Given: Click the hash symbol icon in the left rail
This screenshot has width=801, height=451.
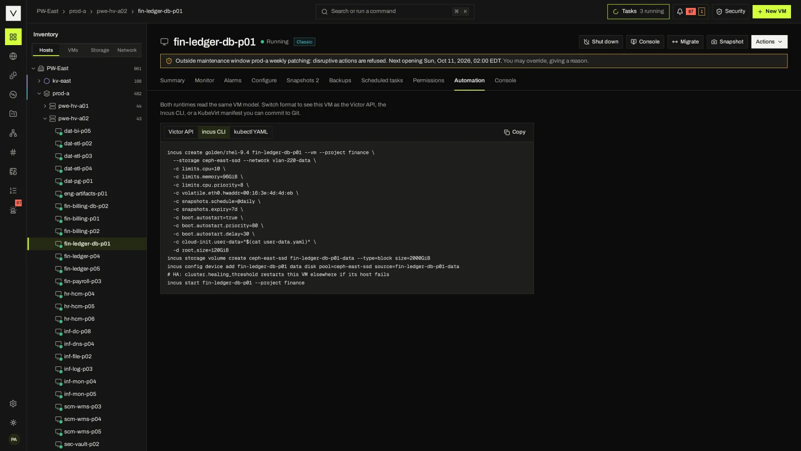Looking at the screenshot, I should 13,152.
